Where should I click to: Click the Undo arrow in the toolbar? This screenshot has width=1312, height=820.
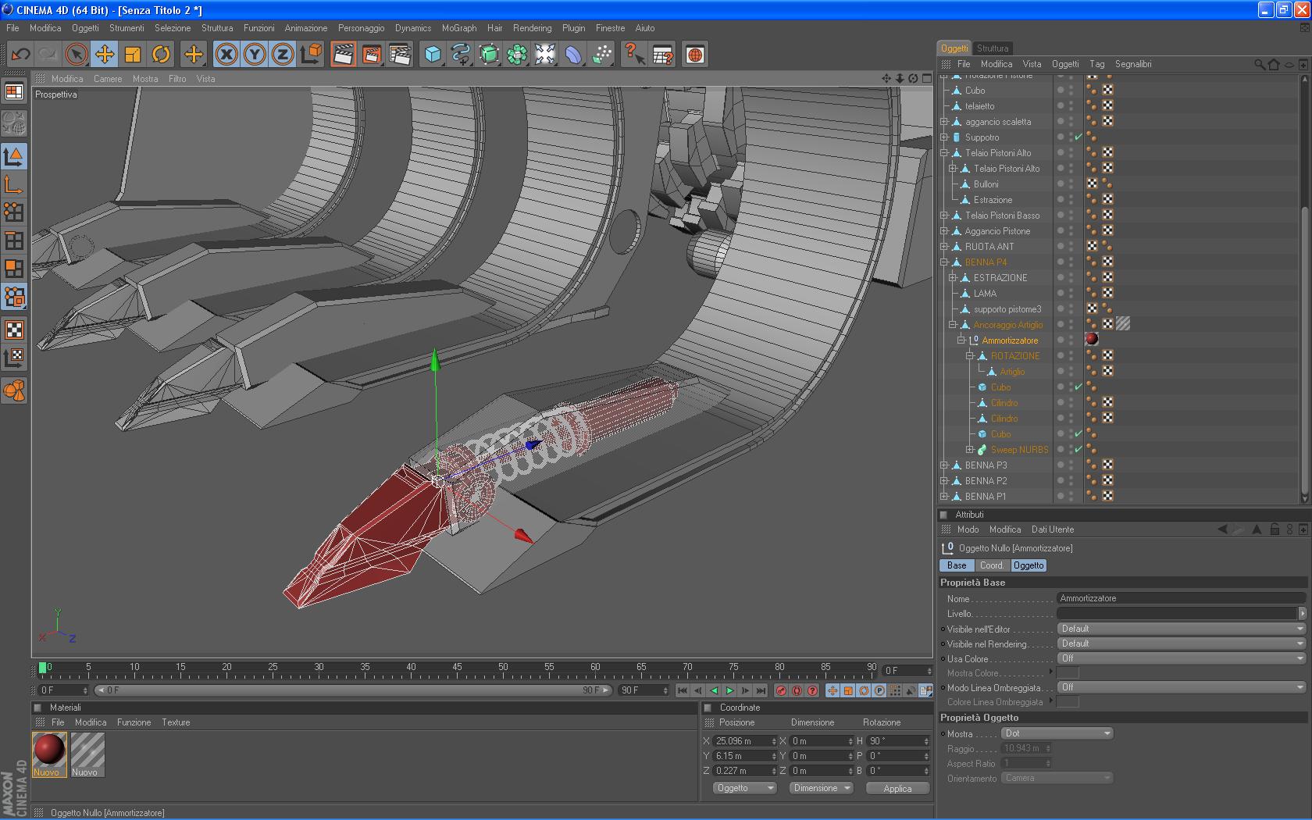(x=21, y=55)
